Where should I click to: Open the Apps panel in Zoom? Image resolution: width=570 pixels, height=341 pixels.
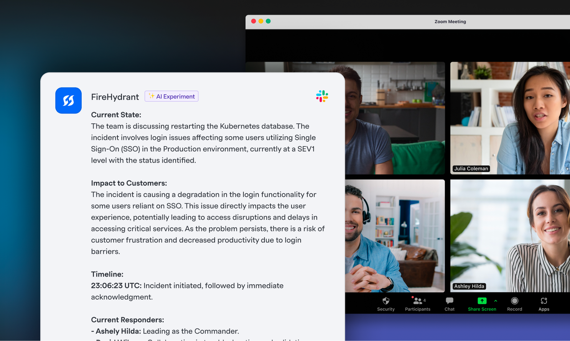point(544,304)
